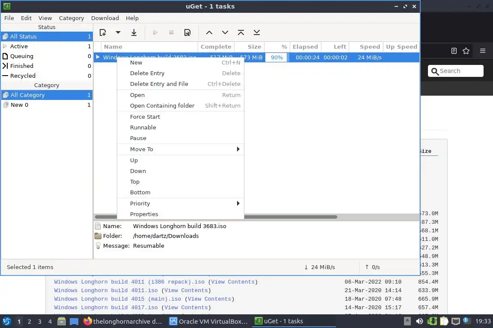Click the horizontal scrollbar of the download list
493x328 pixels.
tap(216, 217)
